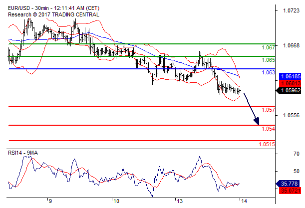Click the red 1.057 support label
The image size is (305, 208).
[268, 110]
